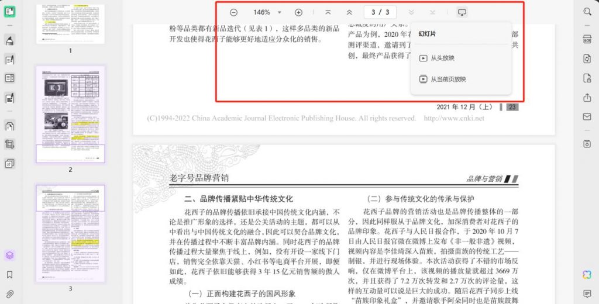This screenshot has width=599, height=304.
Task: Open the Attachments paperclip panel
Action: pos(9,295)
